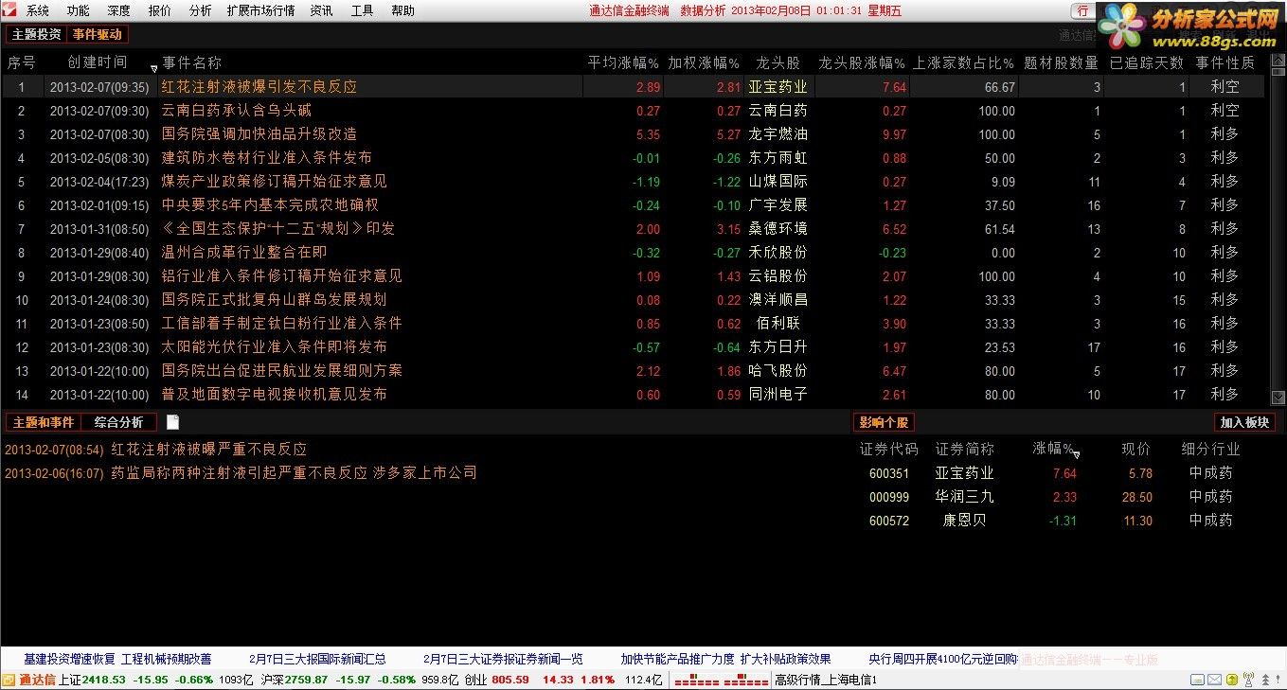Select event 国务院强调加快油品升级改造

click(x=259, y=133)
